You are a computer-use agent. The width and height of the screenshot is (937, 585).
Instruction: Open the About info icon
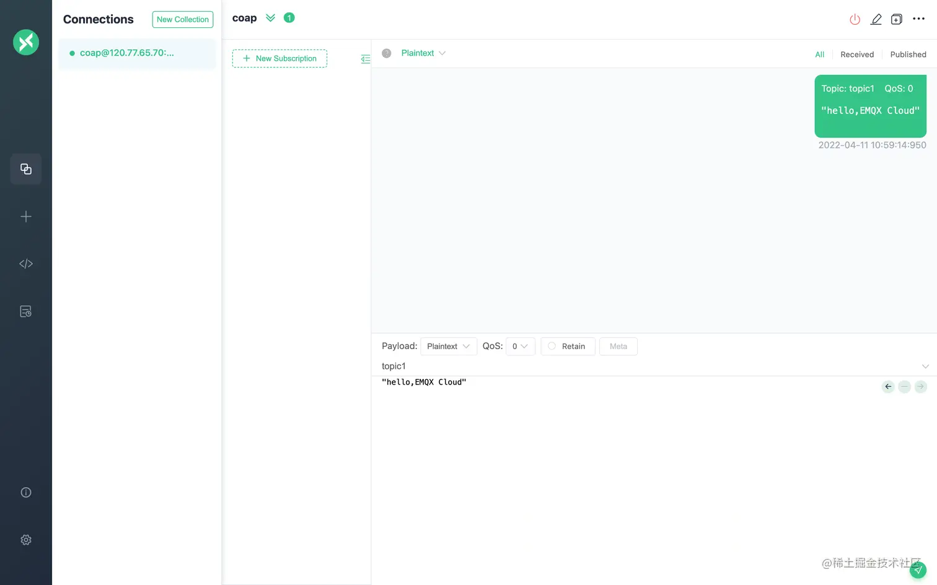(25, 492)
